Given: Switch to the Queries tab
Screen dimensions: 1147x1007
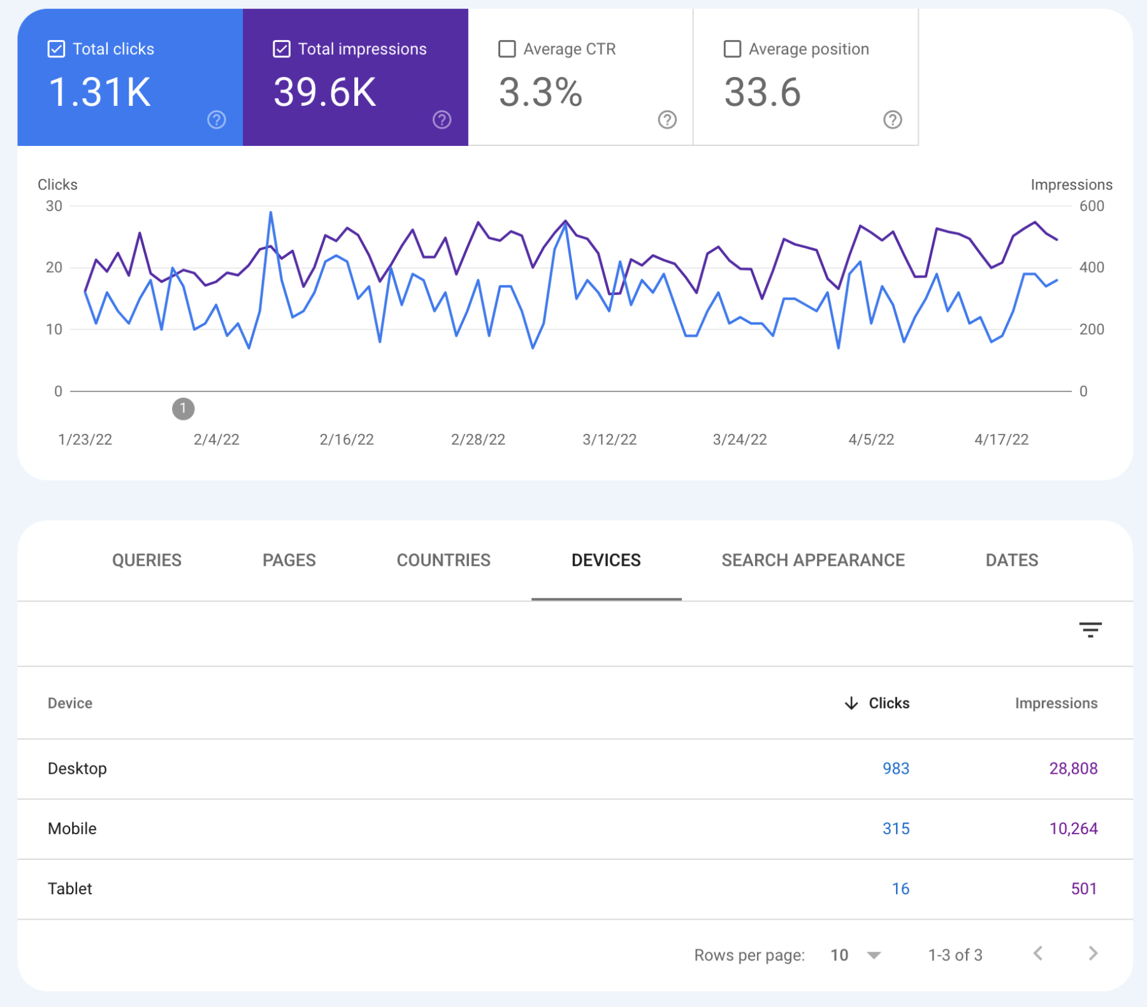Looking at the screenshot, I should 147,560.
